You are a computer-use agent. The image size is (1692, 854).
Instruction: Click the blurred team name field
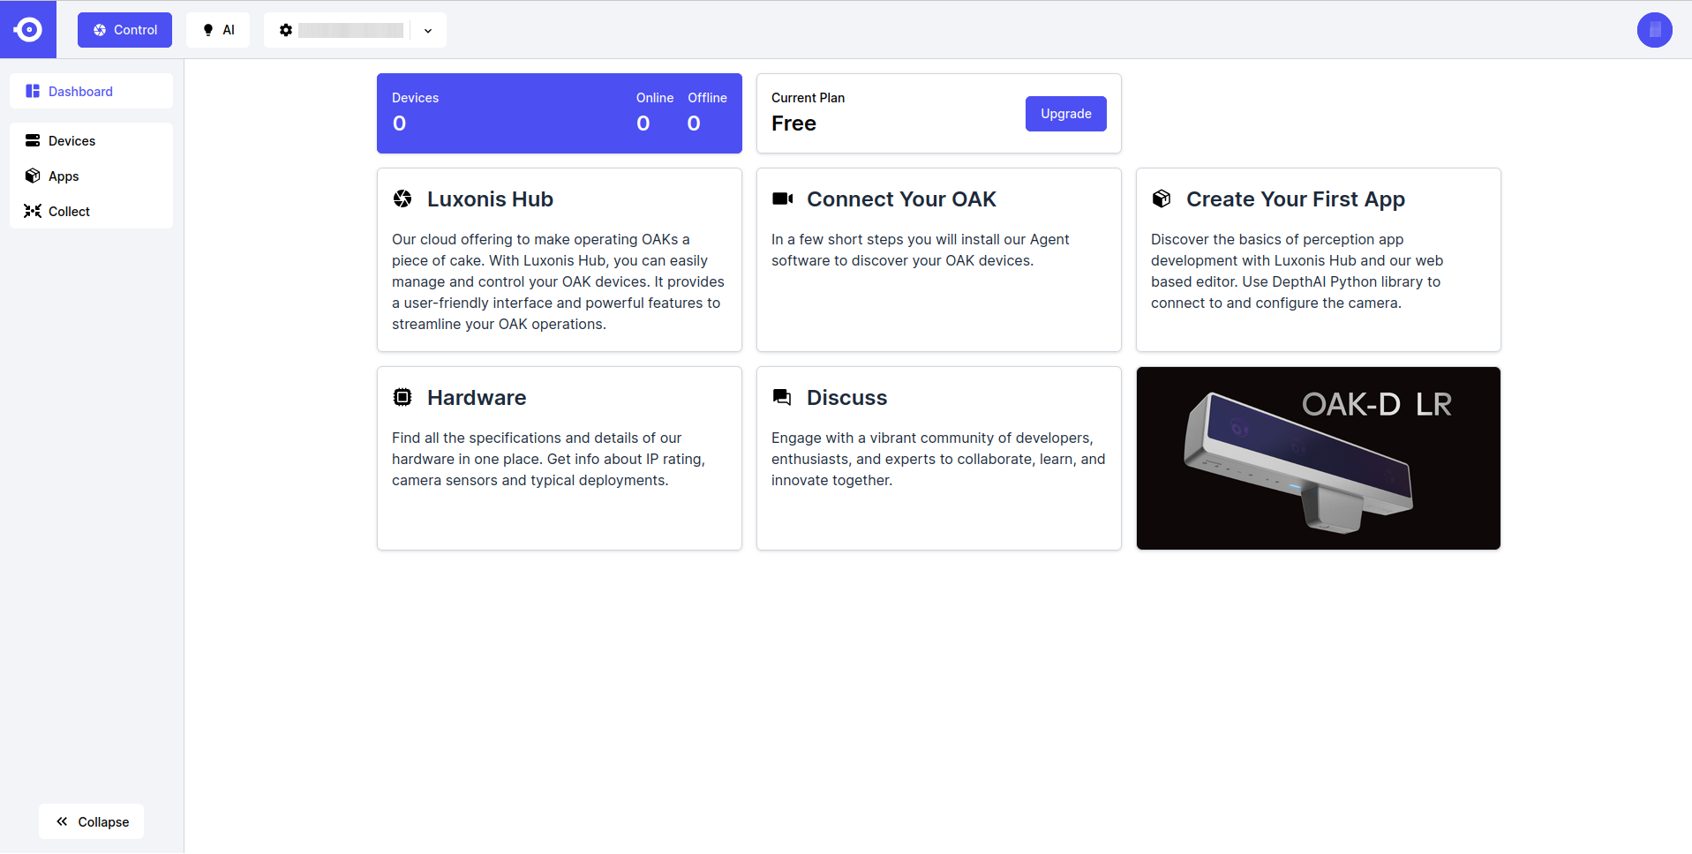point(351,30)
